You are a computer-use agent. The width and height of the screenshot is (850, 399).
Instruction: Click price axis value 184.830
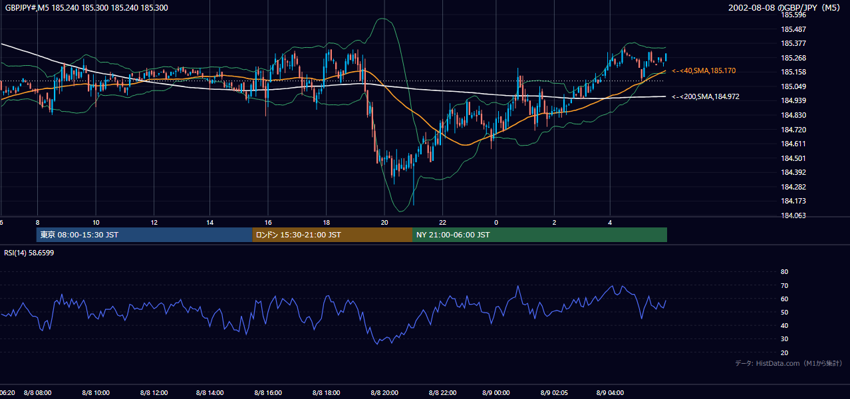point(793,115)
